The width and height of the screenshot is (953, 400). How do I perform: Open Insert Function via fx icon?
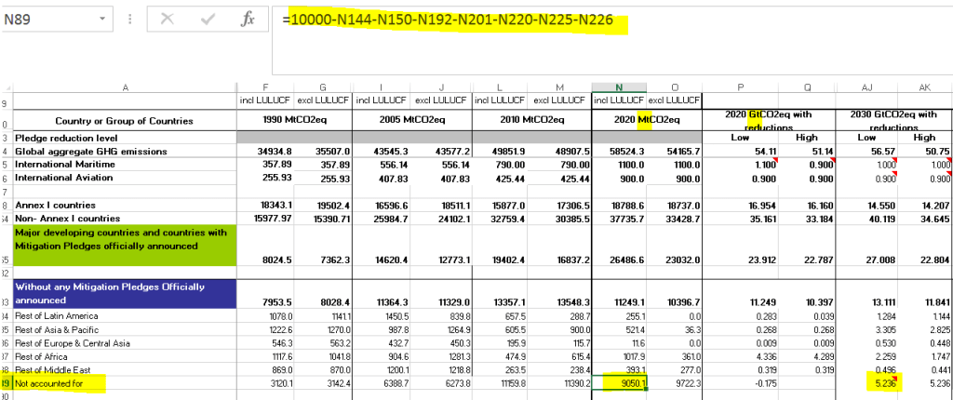point(248,20)
